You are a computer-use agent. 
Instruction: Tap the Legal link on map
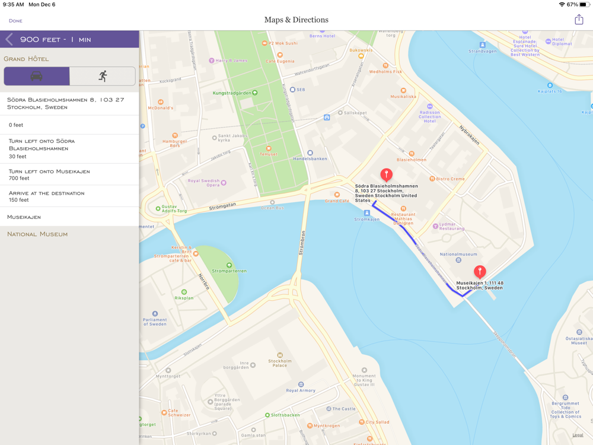pyautogui.click(x=578, y=435)
